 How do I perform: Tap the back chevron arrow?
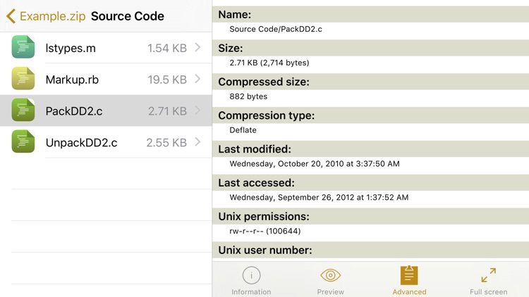[x=11, y=16]
